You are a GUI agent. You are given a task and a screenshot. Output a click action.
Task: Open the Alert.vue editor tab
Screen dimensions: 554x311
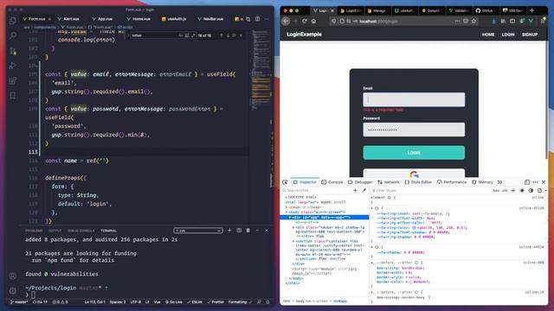click(68, 19)
